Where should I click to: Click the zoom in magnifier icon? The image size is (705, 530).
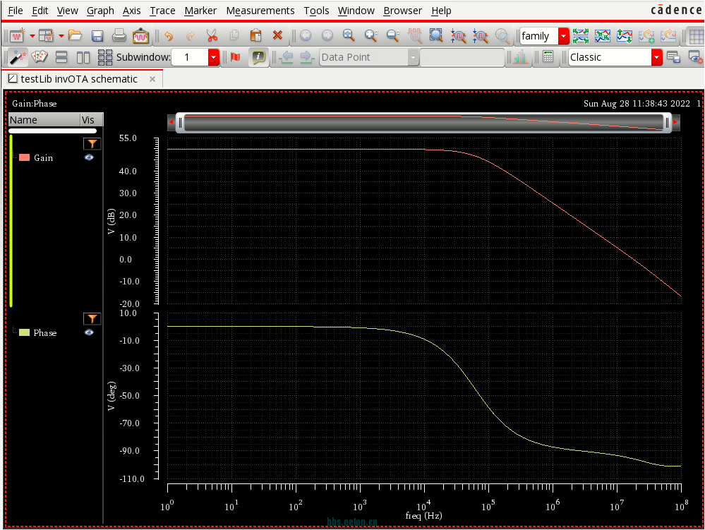(371, 35)
